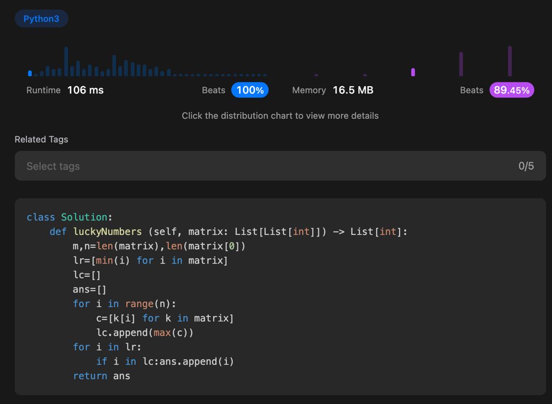The image size is (552, 404).
Task: Click the highlighted bright purple memory bar
Action: [413, 72]
